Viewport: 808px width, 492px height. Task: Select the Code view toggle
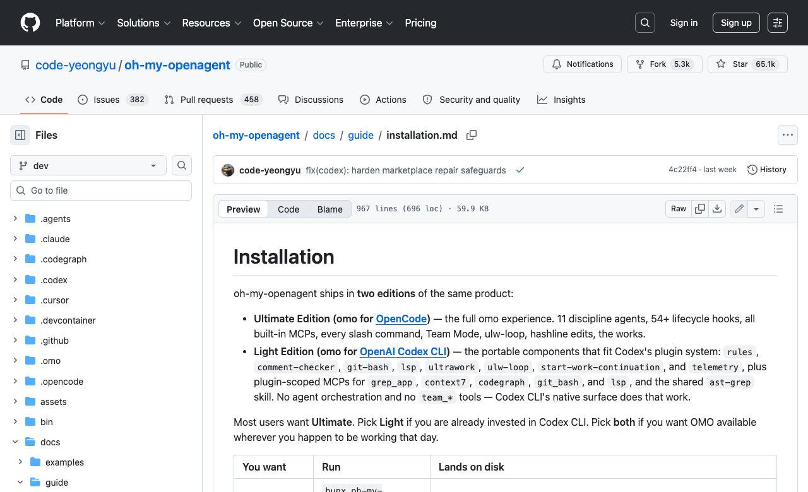pyautogui.click(x=288, y=209)
